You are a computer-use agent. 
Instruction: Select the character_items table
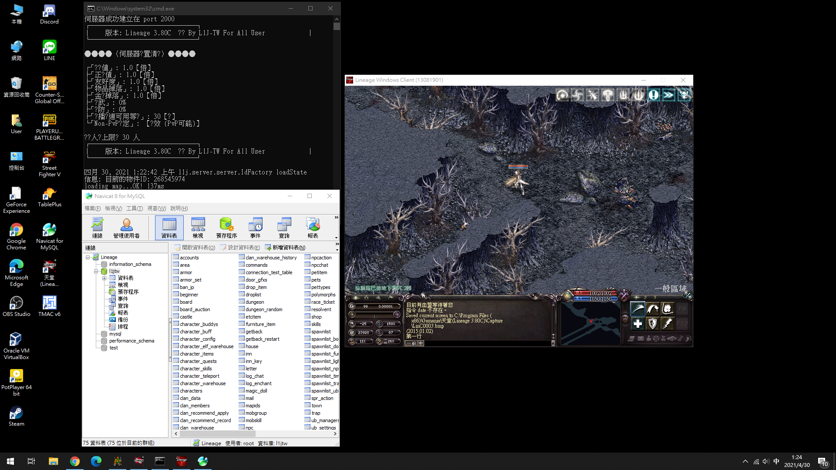(x=193, y=354)
